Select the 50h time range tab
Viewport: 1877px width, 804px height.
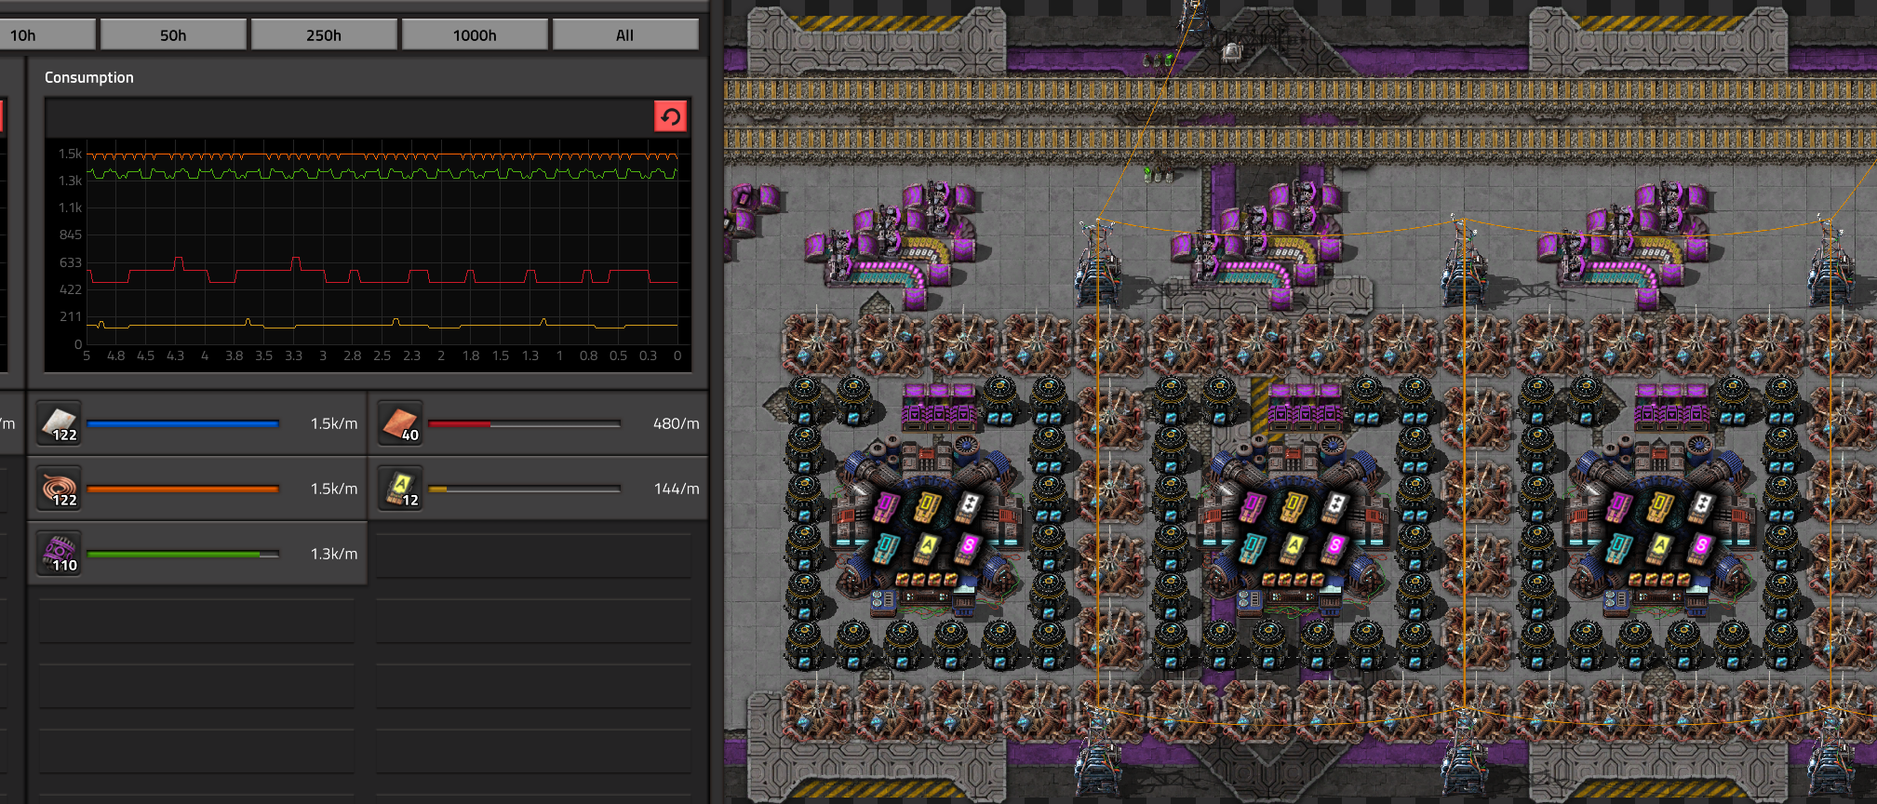point(173,35)
